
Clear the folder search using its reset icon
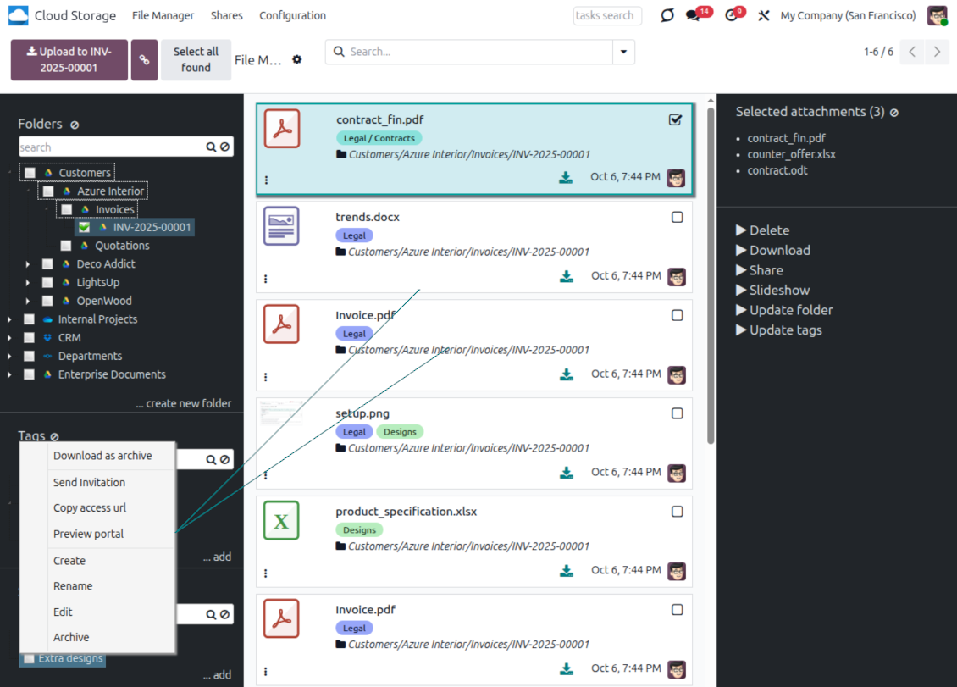click(x=224, y=147)
